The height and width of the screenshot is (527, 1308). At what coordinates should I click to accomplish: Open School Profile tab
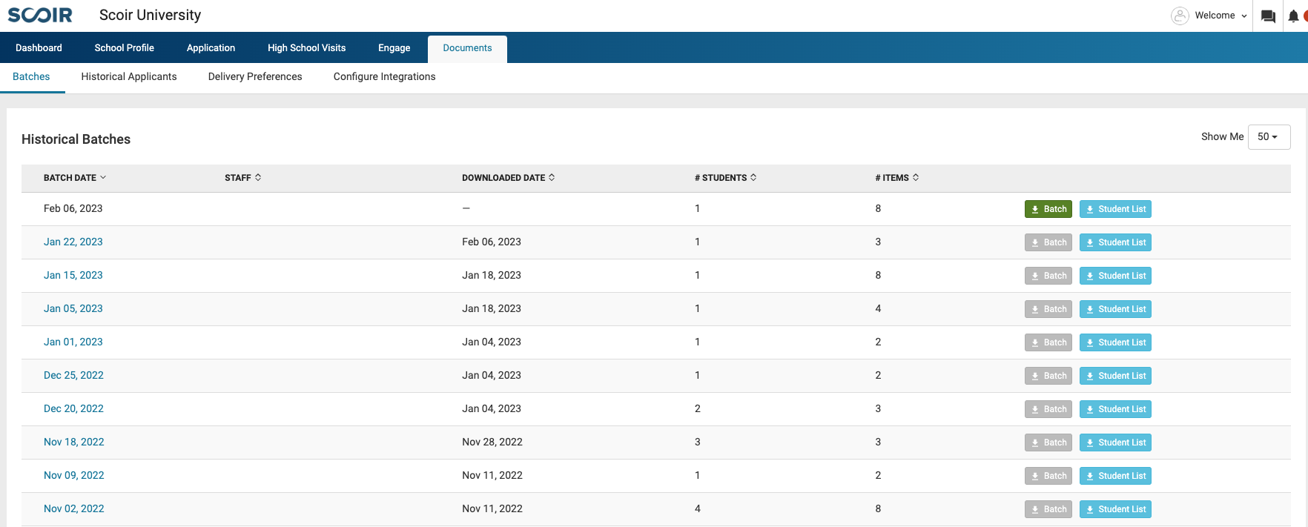point(124,47)
